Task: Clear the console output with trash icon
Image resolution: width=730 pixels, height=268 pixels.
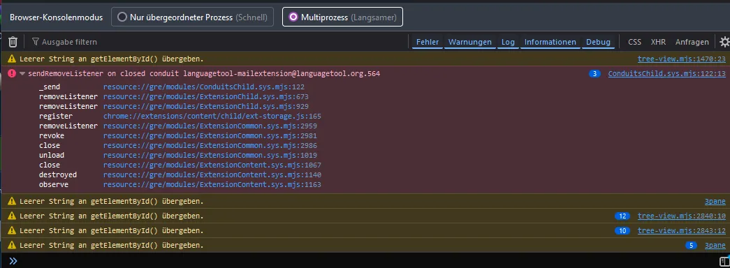Action: pos(13,42)
